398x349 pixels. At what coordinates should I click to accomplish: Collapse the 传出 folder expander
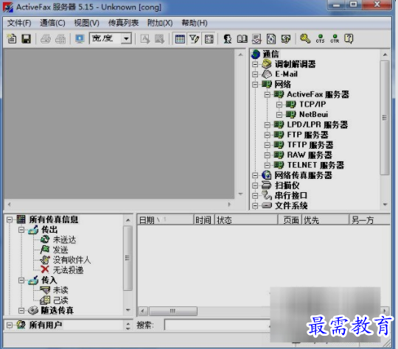(21, 230)
